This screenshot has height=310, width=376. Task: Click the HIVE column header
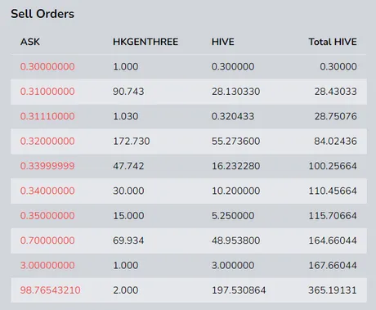point(223,42)
